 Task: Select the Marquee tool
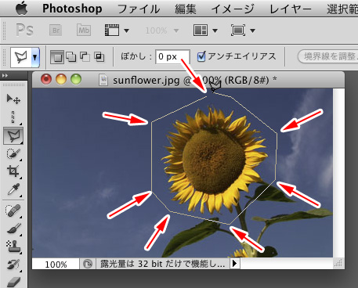point(13,117)
